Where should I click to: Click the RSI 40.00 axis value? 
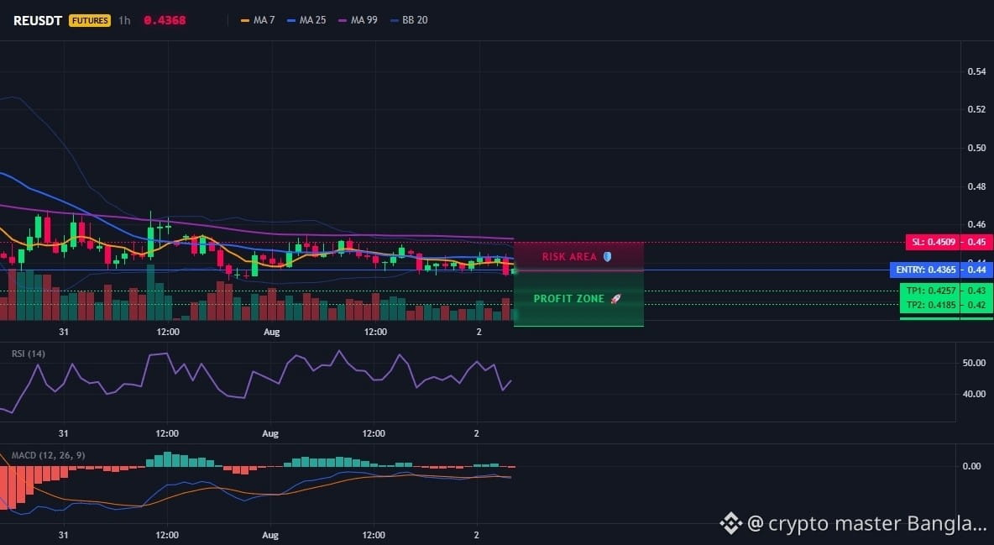(974, 394)
